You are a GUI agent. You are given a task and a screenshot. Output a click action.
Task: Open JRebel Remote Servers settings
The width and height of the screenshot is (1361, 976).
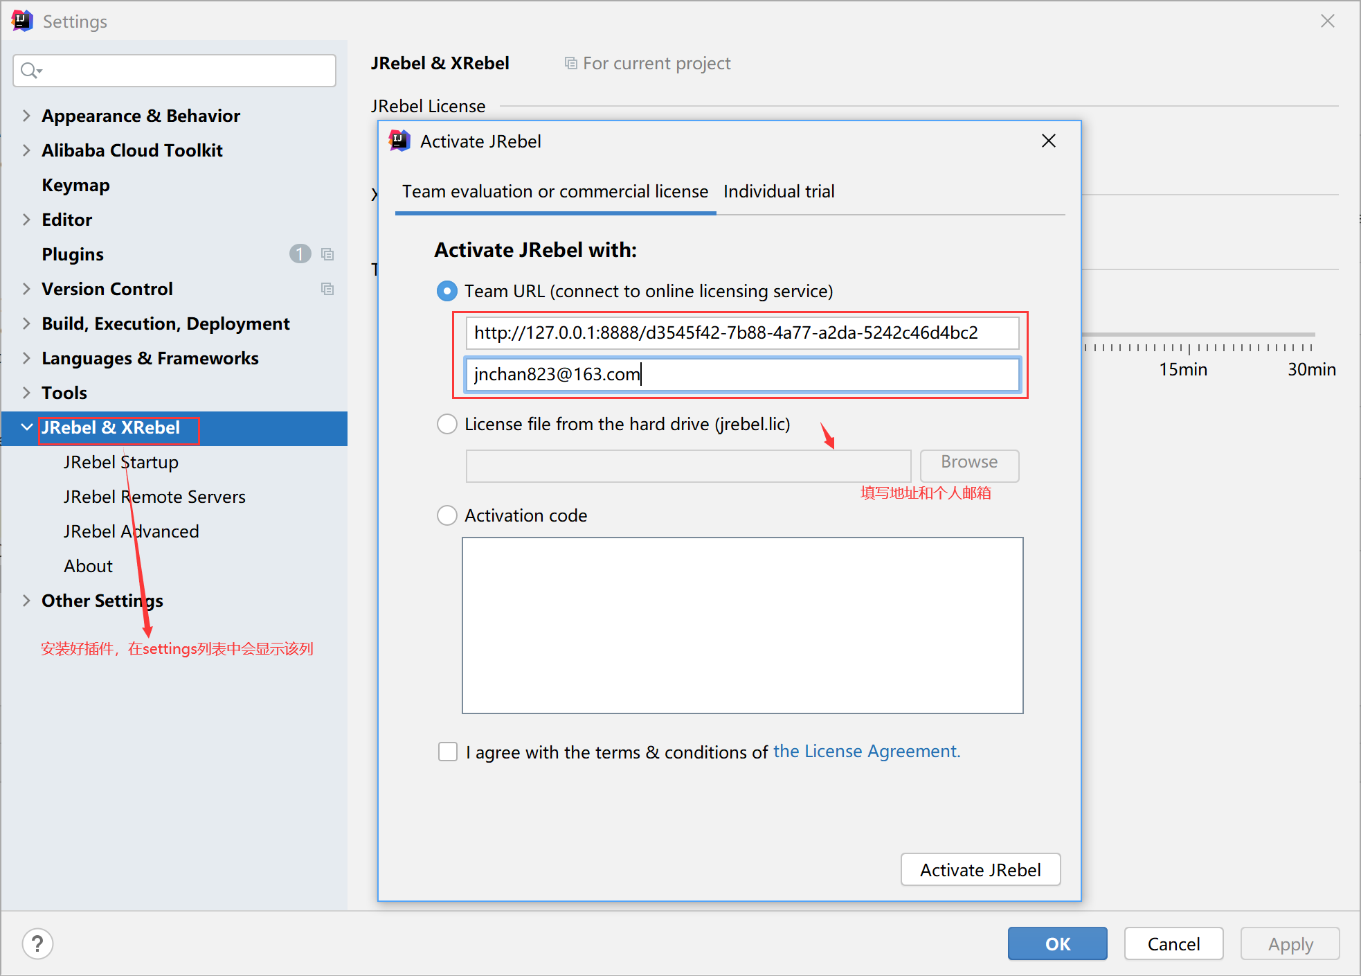[x=154, y=497]
